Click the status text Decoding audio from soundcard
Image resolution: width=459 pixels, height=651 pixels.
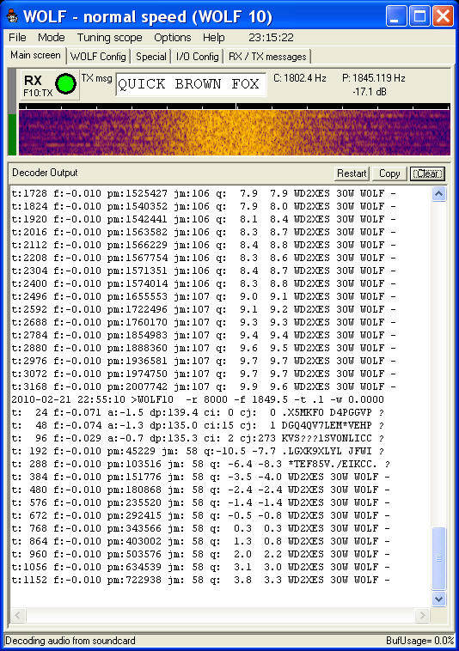[x=70, y=641]
